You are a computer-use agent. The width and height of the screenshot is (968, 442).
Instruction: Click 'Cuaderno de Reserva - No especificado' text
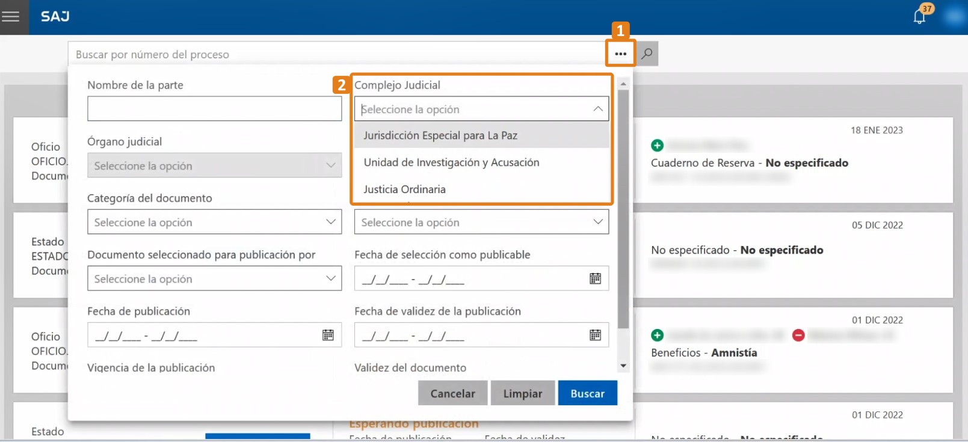point(750,163)
